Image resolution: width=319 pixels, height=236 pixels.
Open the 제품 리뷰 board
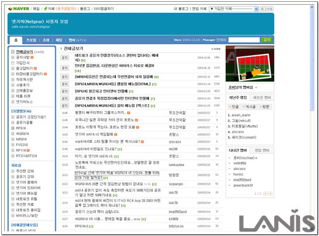(x=23, y=96)
